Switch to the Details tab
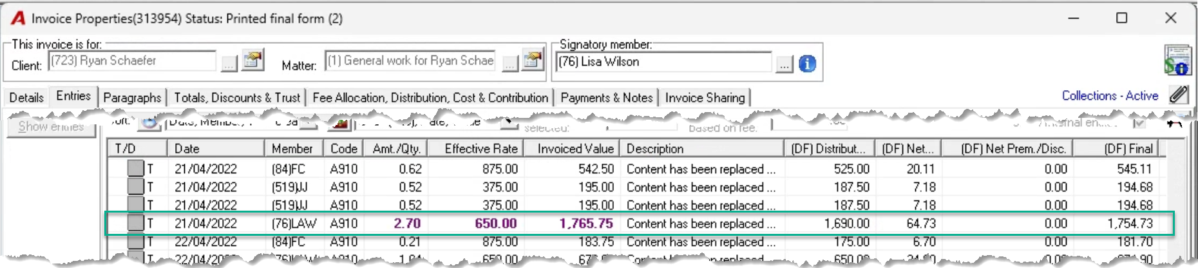The height and width of the screenshot is (268, 1198). [x=26, y=97]
